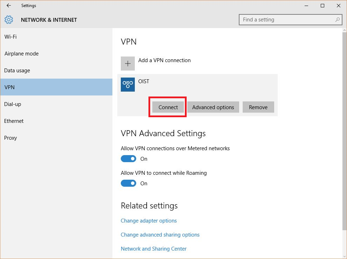The height and width of the screenshot is (259, 347).
Task: Open the Wi-Fi settings section
Action: point(11,37)
